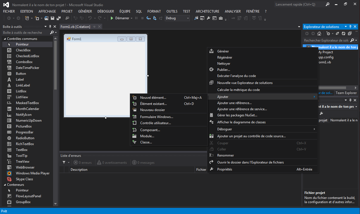Toggle auto-hide pin on Explorateur de solutions
The image size is (360, 214).
pos(350,27)
